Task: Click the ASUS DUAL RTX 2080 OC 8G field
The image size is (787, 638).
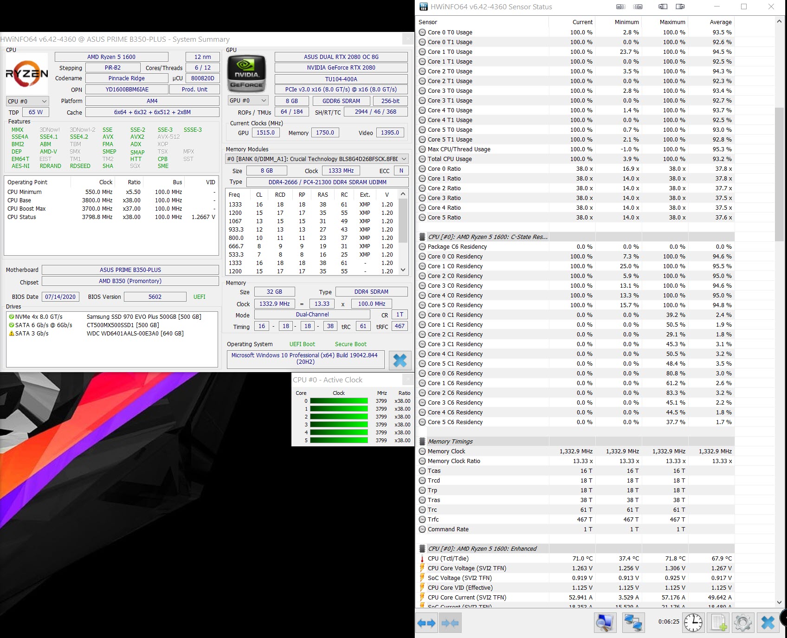Action: tap(341, 57)
